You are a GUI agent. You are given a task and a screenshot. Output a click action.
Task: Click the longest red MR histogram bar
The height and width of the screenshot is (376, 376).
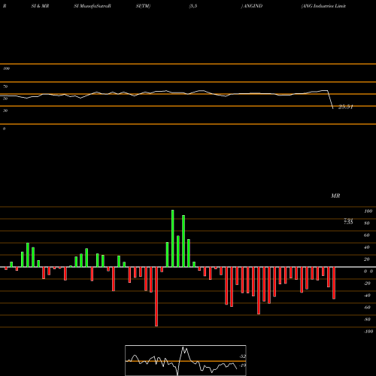(x=156, y=296)
